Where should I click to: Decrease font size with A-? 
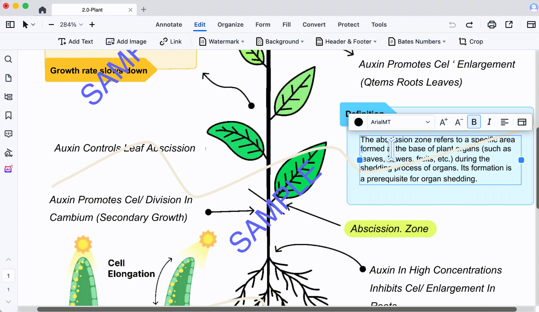(x=459, y=122)
